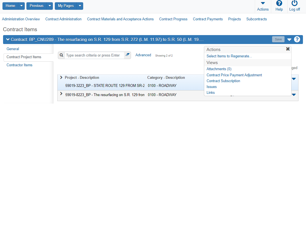Expand project row 59019-8223_BP
Screen dimensions: 306x230
pyautogui.click(x=61, y=94)
